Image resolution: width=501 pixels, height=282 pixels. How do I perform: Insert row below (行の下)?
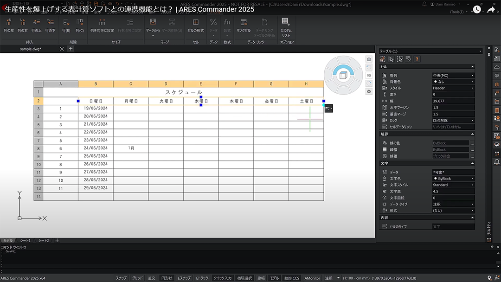point(50,26)
